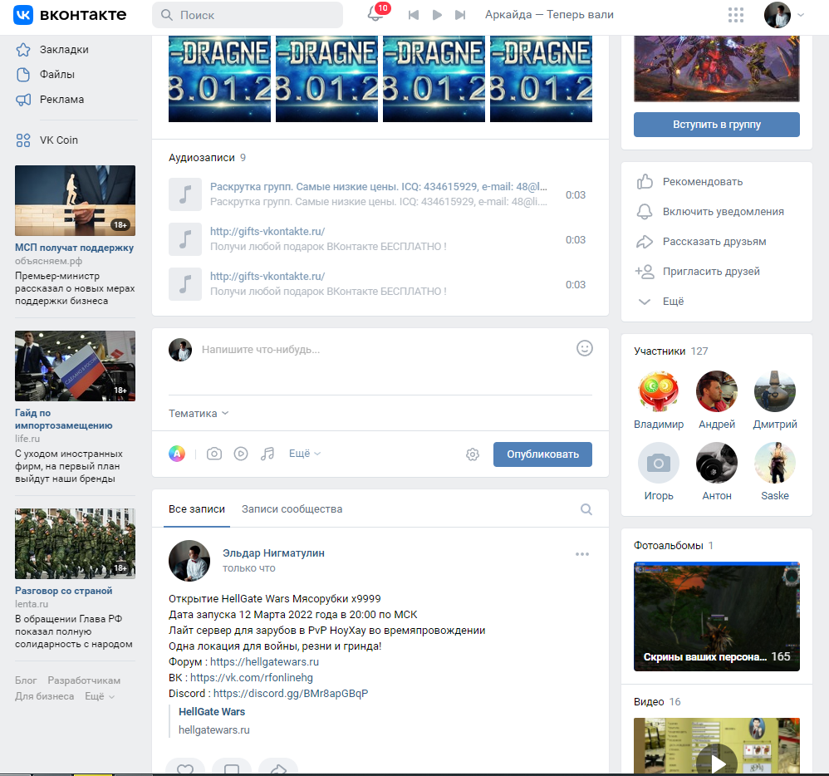Attach an audio track to the post

point(267,454)
